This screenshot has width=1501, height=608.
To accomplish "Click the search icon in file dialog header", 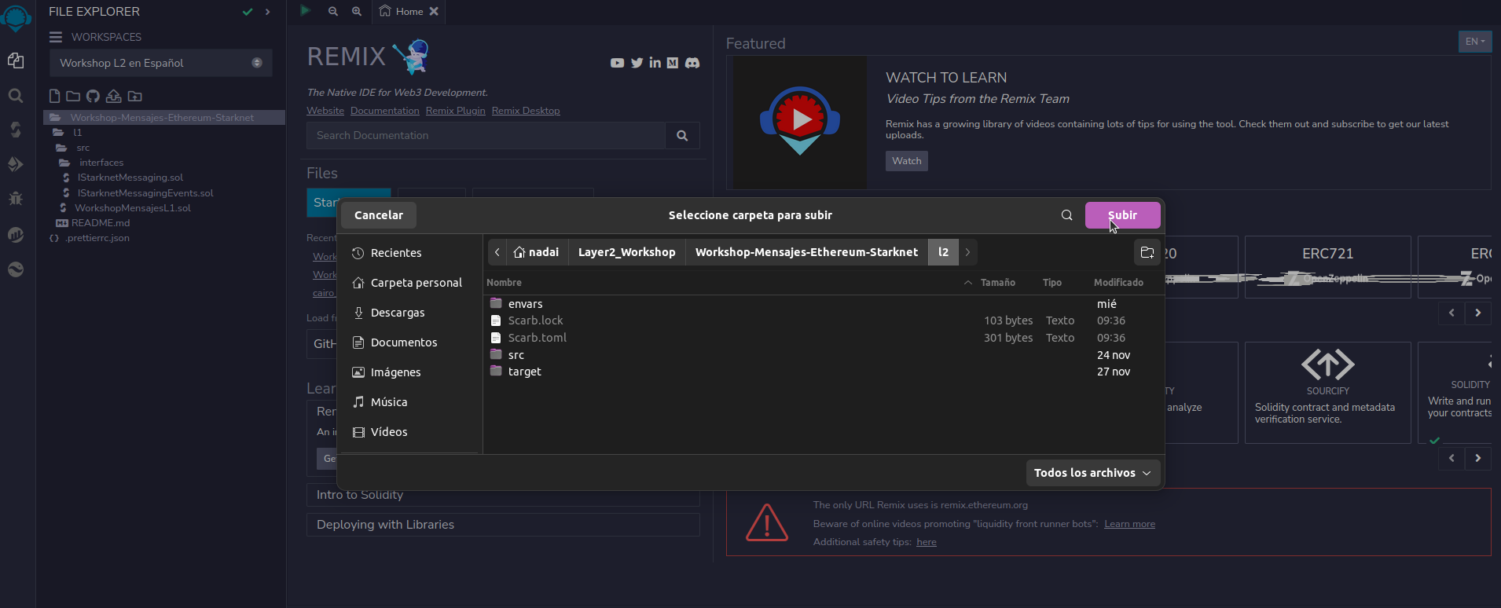I will (1066, 215).
